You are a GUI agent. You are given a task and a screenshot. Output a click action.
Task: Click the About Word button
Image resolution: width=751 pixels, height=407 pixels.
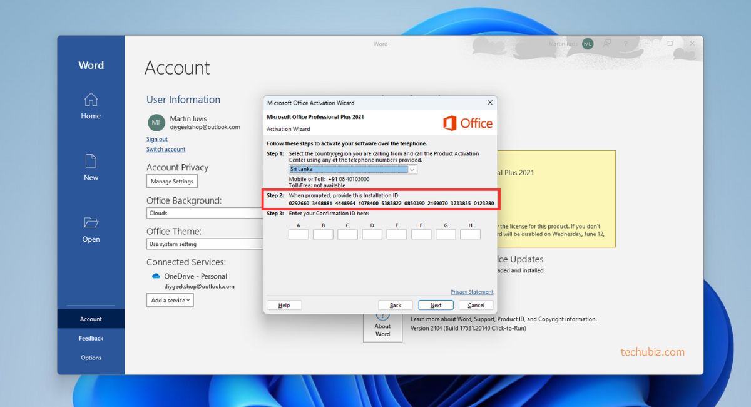tap(382, 326)
